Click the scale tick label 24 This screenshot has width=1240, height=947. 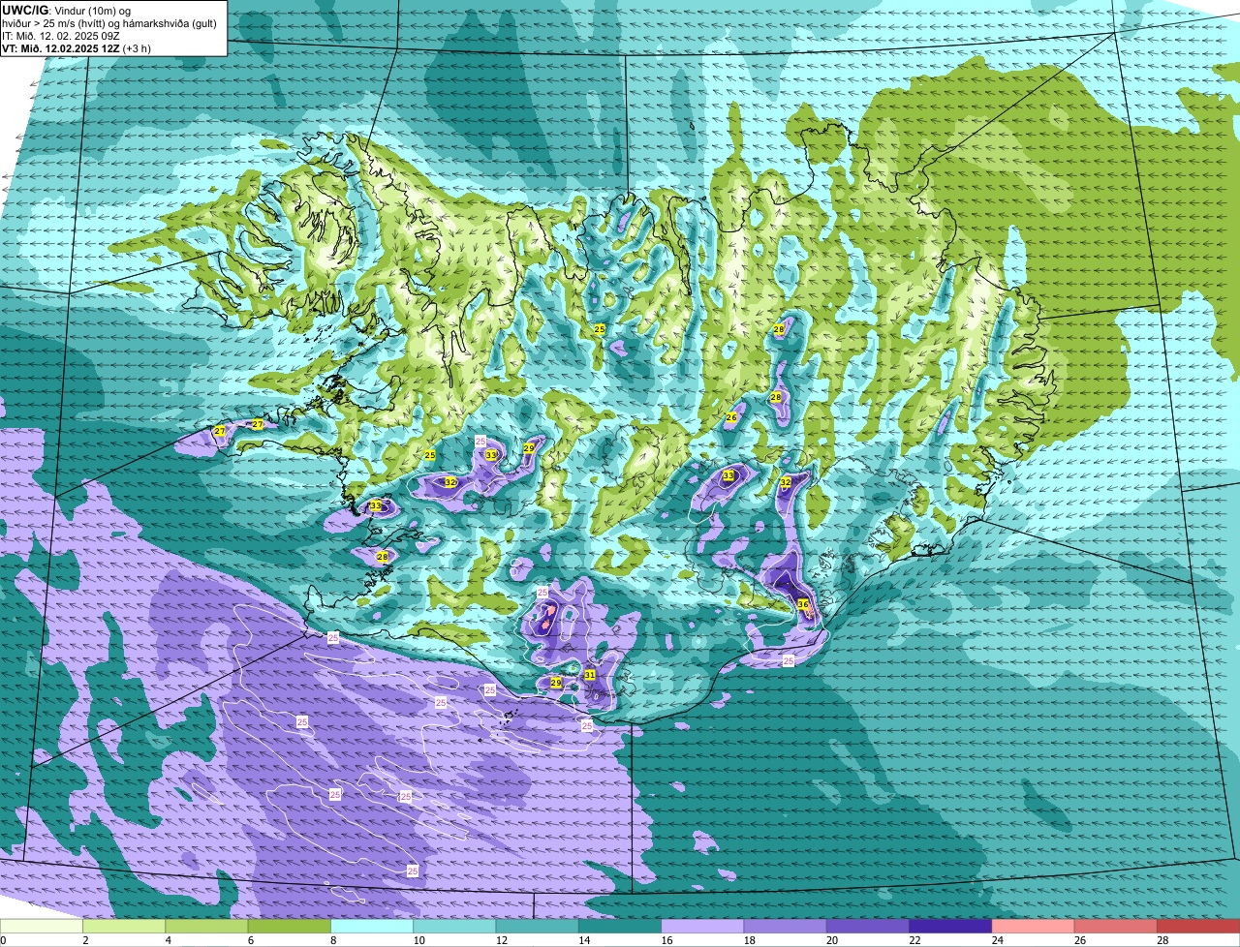[998, 940]
